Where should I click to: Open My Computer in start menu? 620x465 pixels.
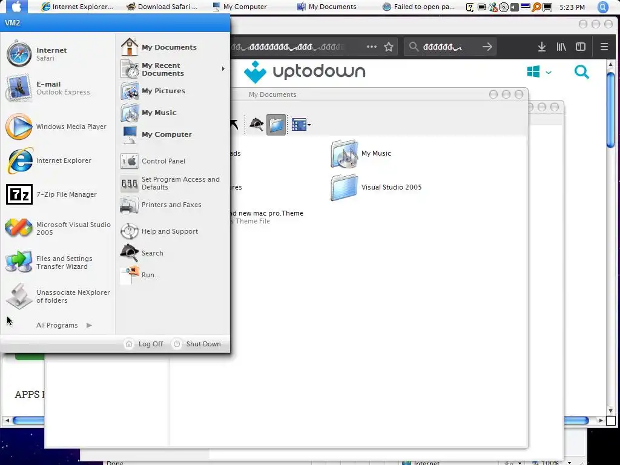(x=173, y=134)
